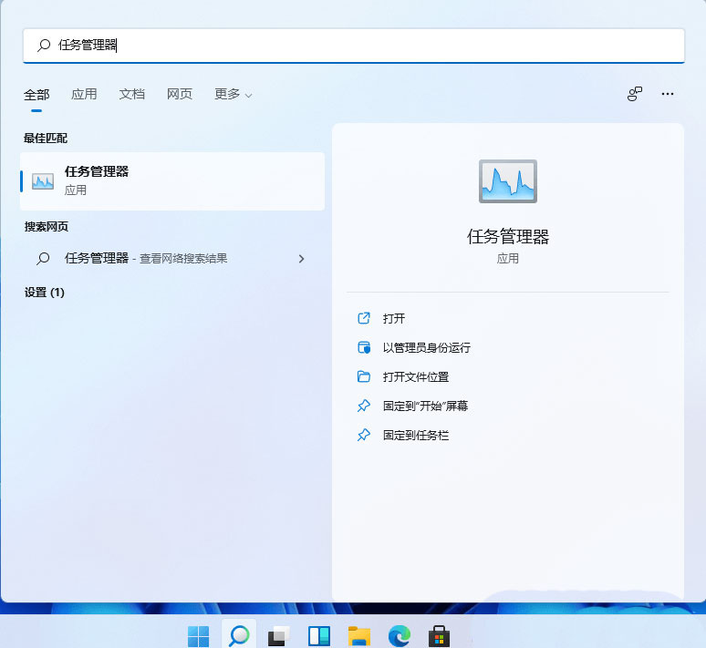Click the web search magnifier icon
Image resolution: width=706 pixels, height=648 pixels.
pyautogui.click(x=43, y=258)
